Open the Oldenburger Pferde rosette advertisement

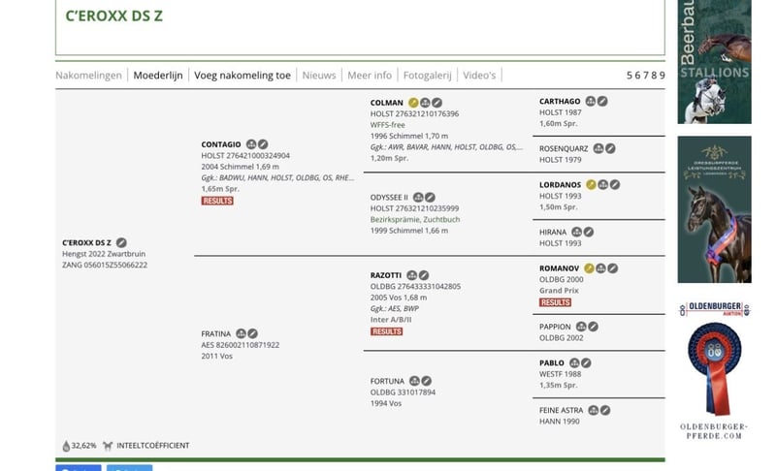(714, 368)
